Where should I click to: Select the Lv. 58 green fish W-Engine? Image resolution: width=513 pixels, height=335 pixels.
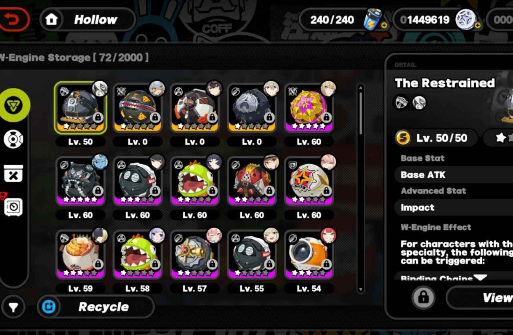[x=137, y=254]
